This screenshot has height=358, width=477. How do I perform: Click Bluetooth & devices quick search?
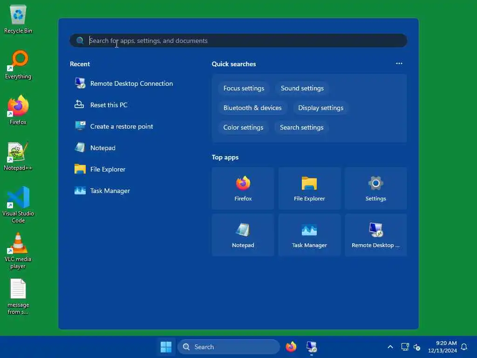252,108
